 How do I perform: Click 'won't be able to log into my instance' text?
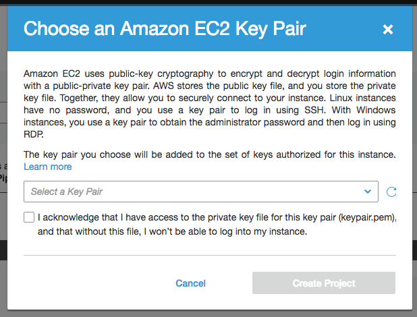click(236, 232)
